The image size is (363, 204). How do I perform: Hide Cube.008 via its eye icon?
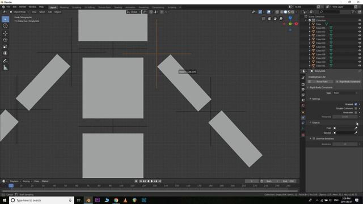coord(360,54)
